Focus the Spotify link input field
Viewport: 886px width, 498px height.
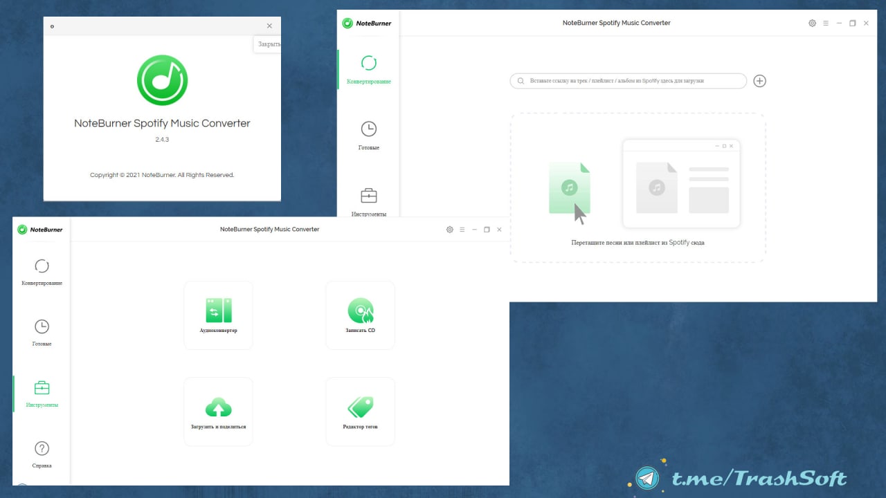click(629, 81)
